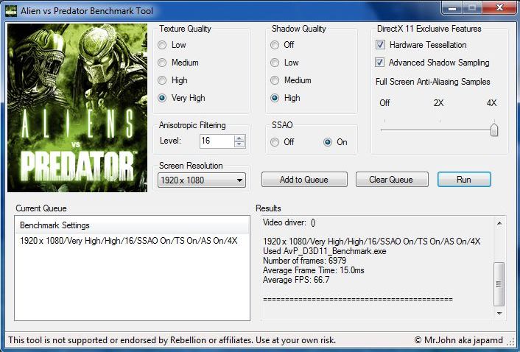The height and width of the screenshot is (352, 520).
Task: Close the Benchmark Tool window
Action: (x=499, y=8)
